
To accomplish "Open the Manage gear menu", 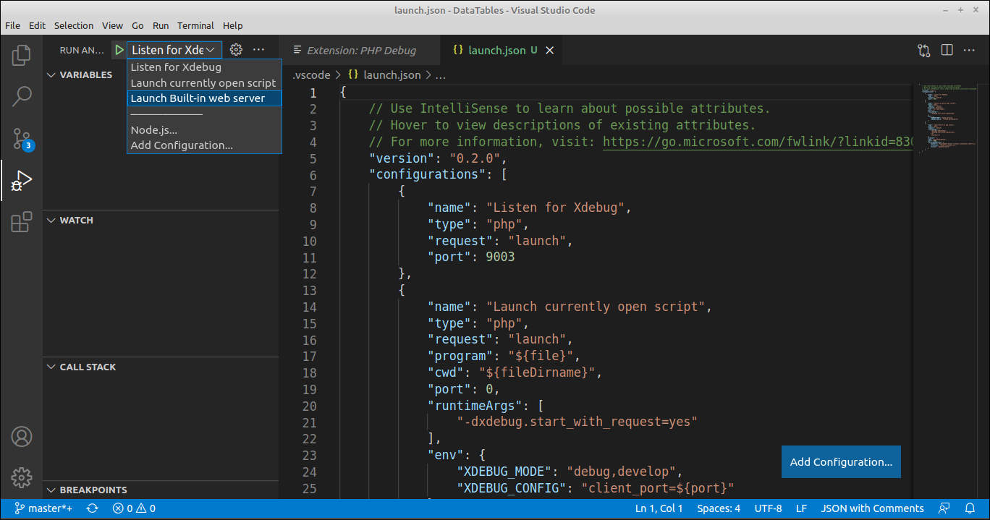I will click(22, 478).
